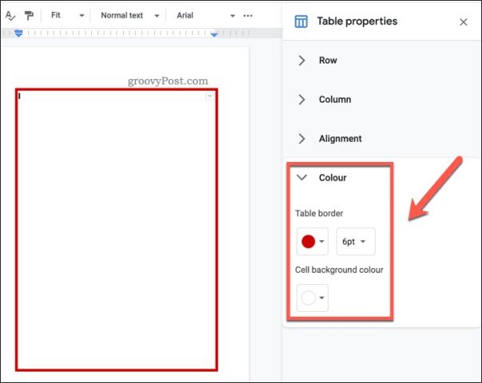Open the Normal text style dropdown
This screenshot has height=383, width=482.
click(129, 15)
